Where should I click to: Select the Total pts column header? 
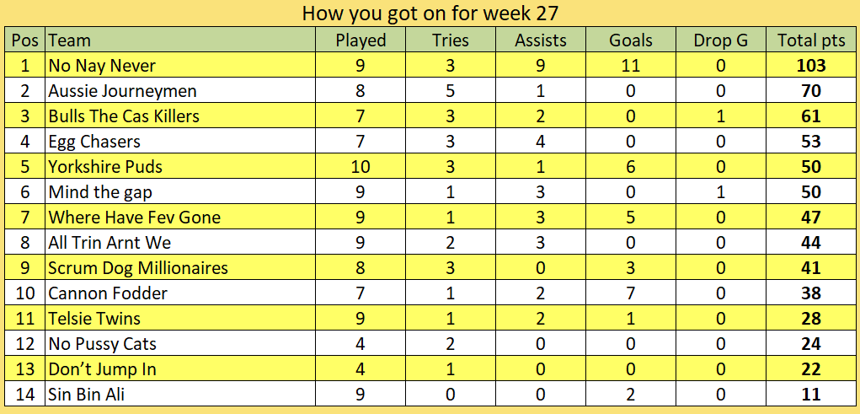[811, 40]
